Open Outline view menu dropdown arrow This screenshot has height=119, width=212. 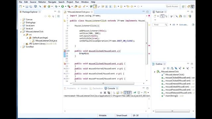coord(192,68)
